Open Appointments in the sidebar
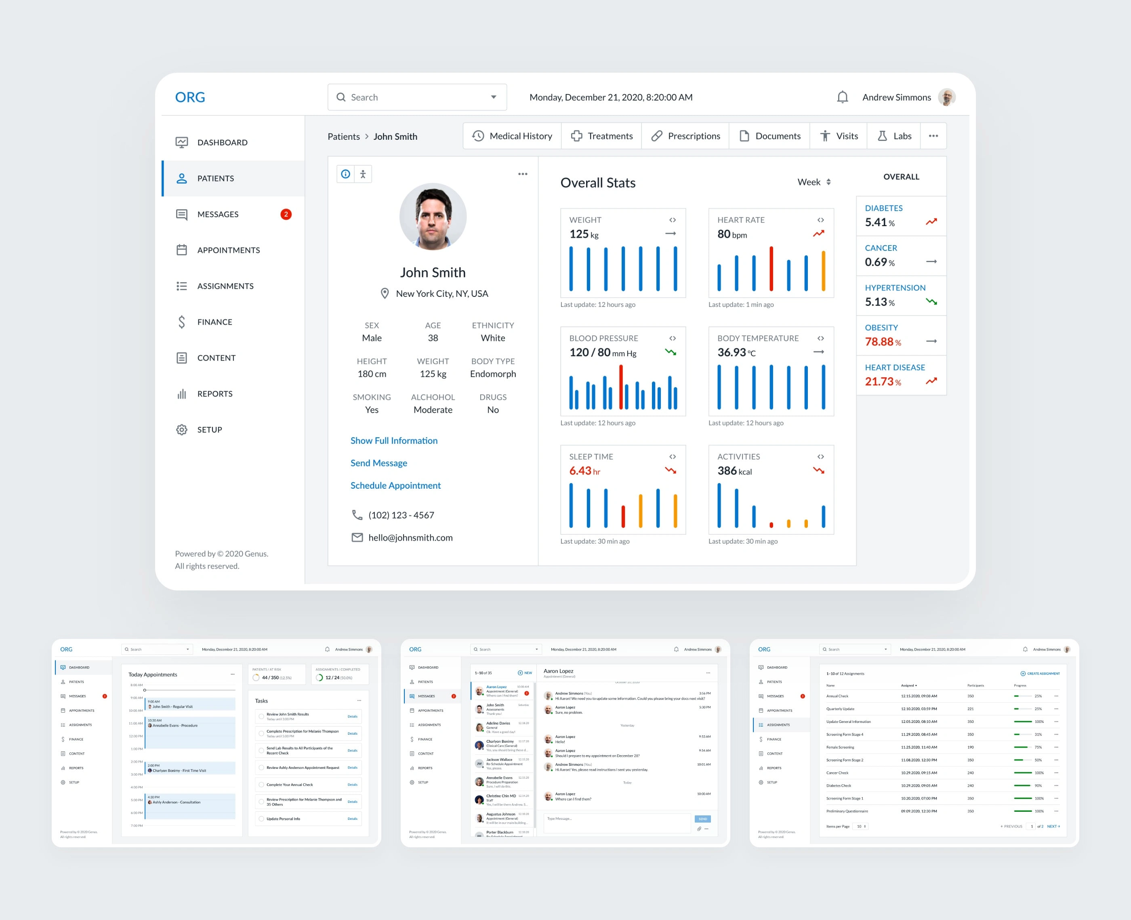1131x920 pixels. [228, 250]
